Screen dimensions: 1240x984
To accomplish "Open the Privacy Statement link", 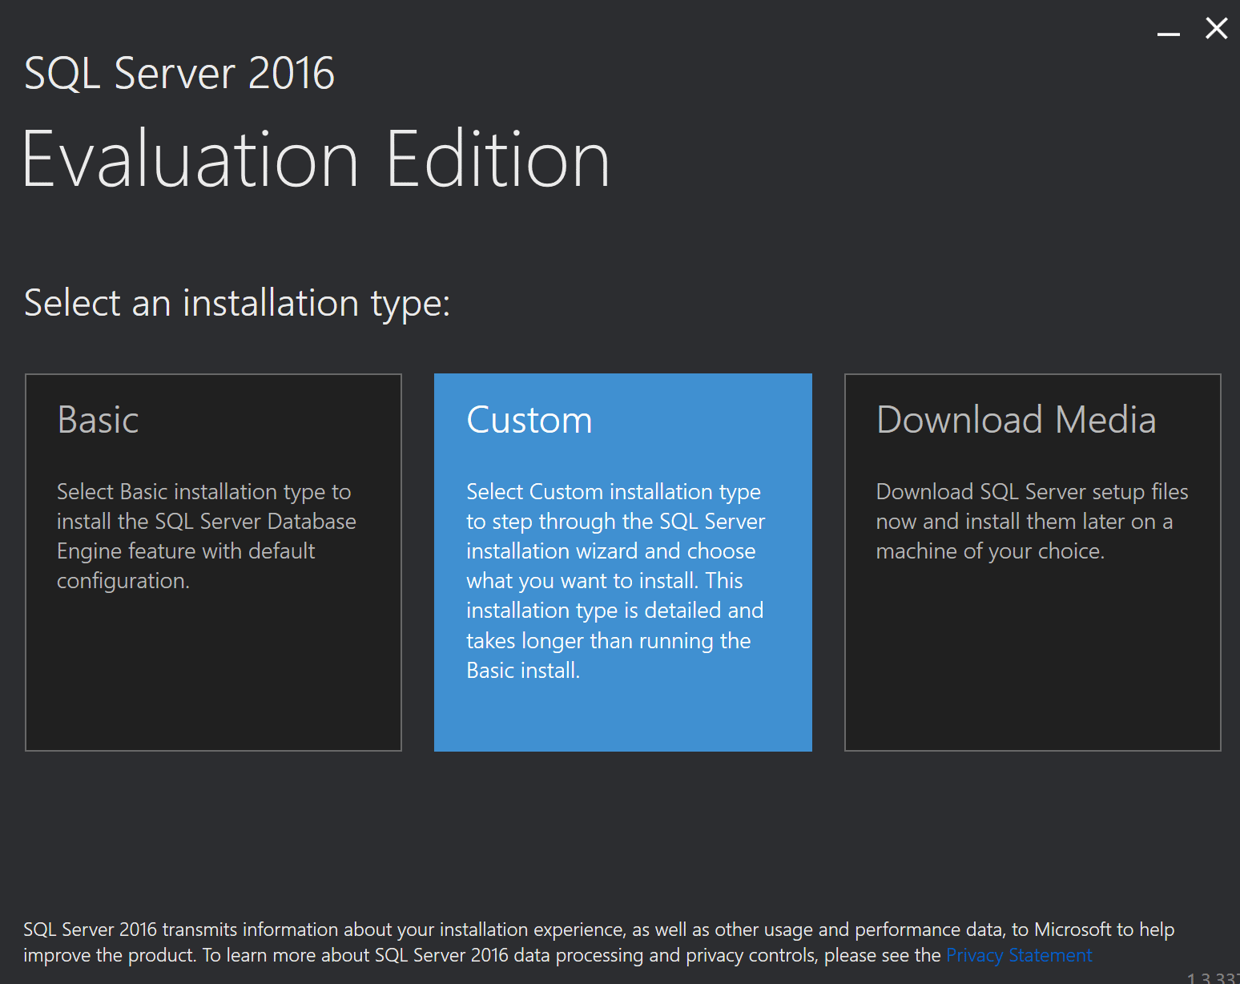I will point(1019,955).
